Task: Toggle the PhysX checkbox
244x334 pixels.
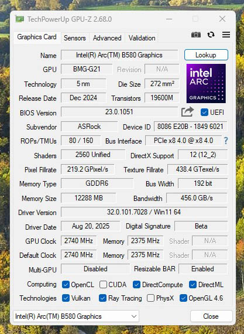Action: (x=150, y=298)
